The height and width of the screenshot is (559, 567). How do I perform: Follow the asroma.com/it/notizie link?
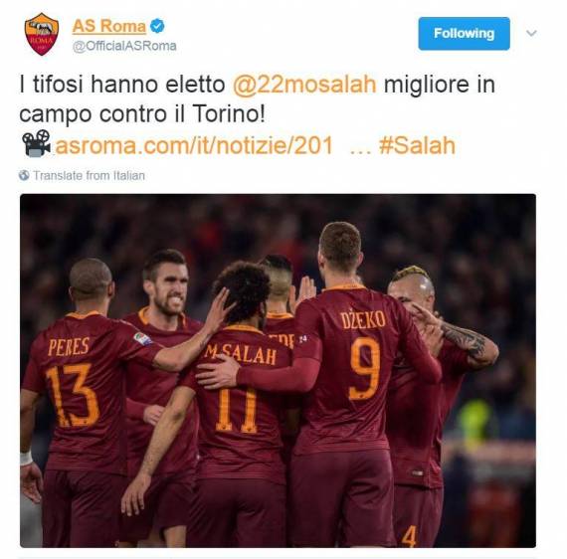(x=193, y=145)
